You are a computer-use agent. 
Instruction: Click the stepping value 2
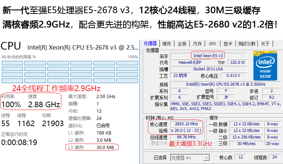pos(271,91)
